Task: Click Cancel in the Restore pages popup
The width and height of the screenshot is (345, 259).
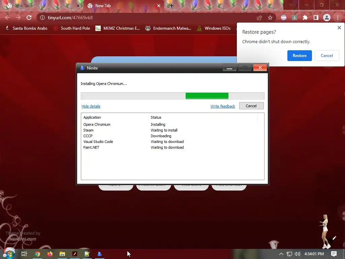Action: point(327,56)
